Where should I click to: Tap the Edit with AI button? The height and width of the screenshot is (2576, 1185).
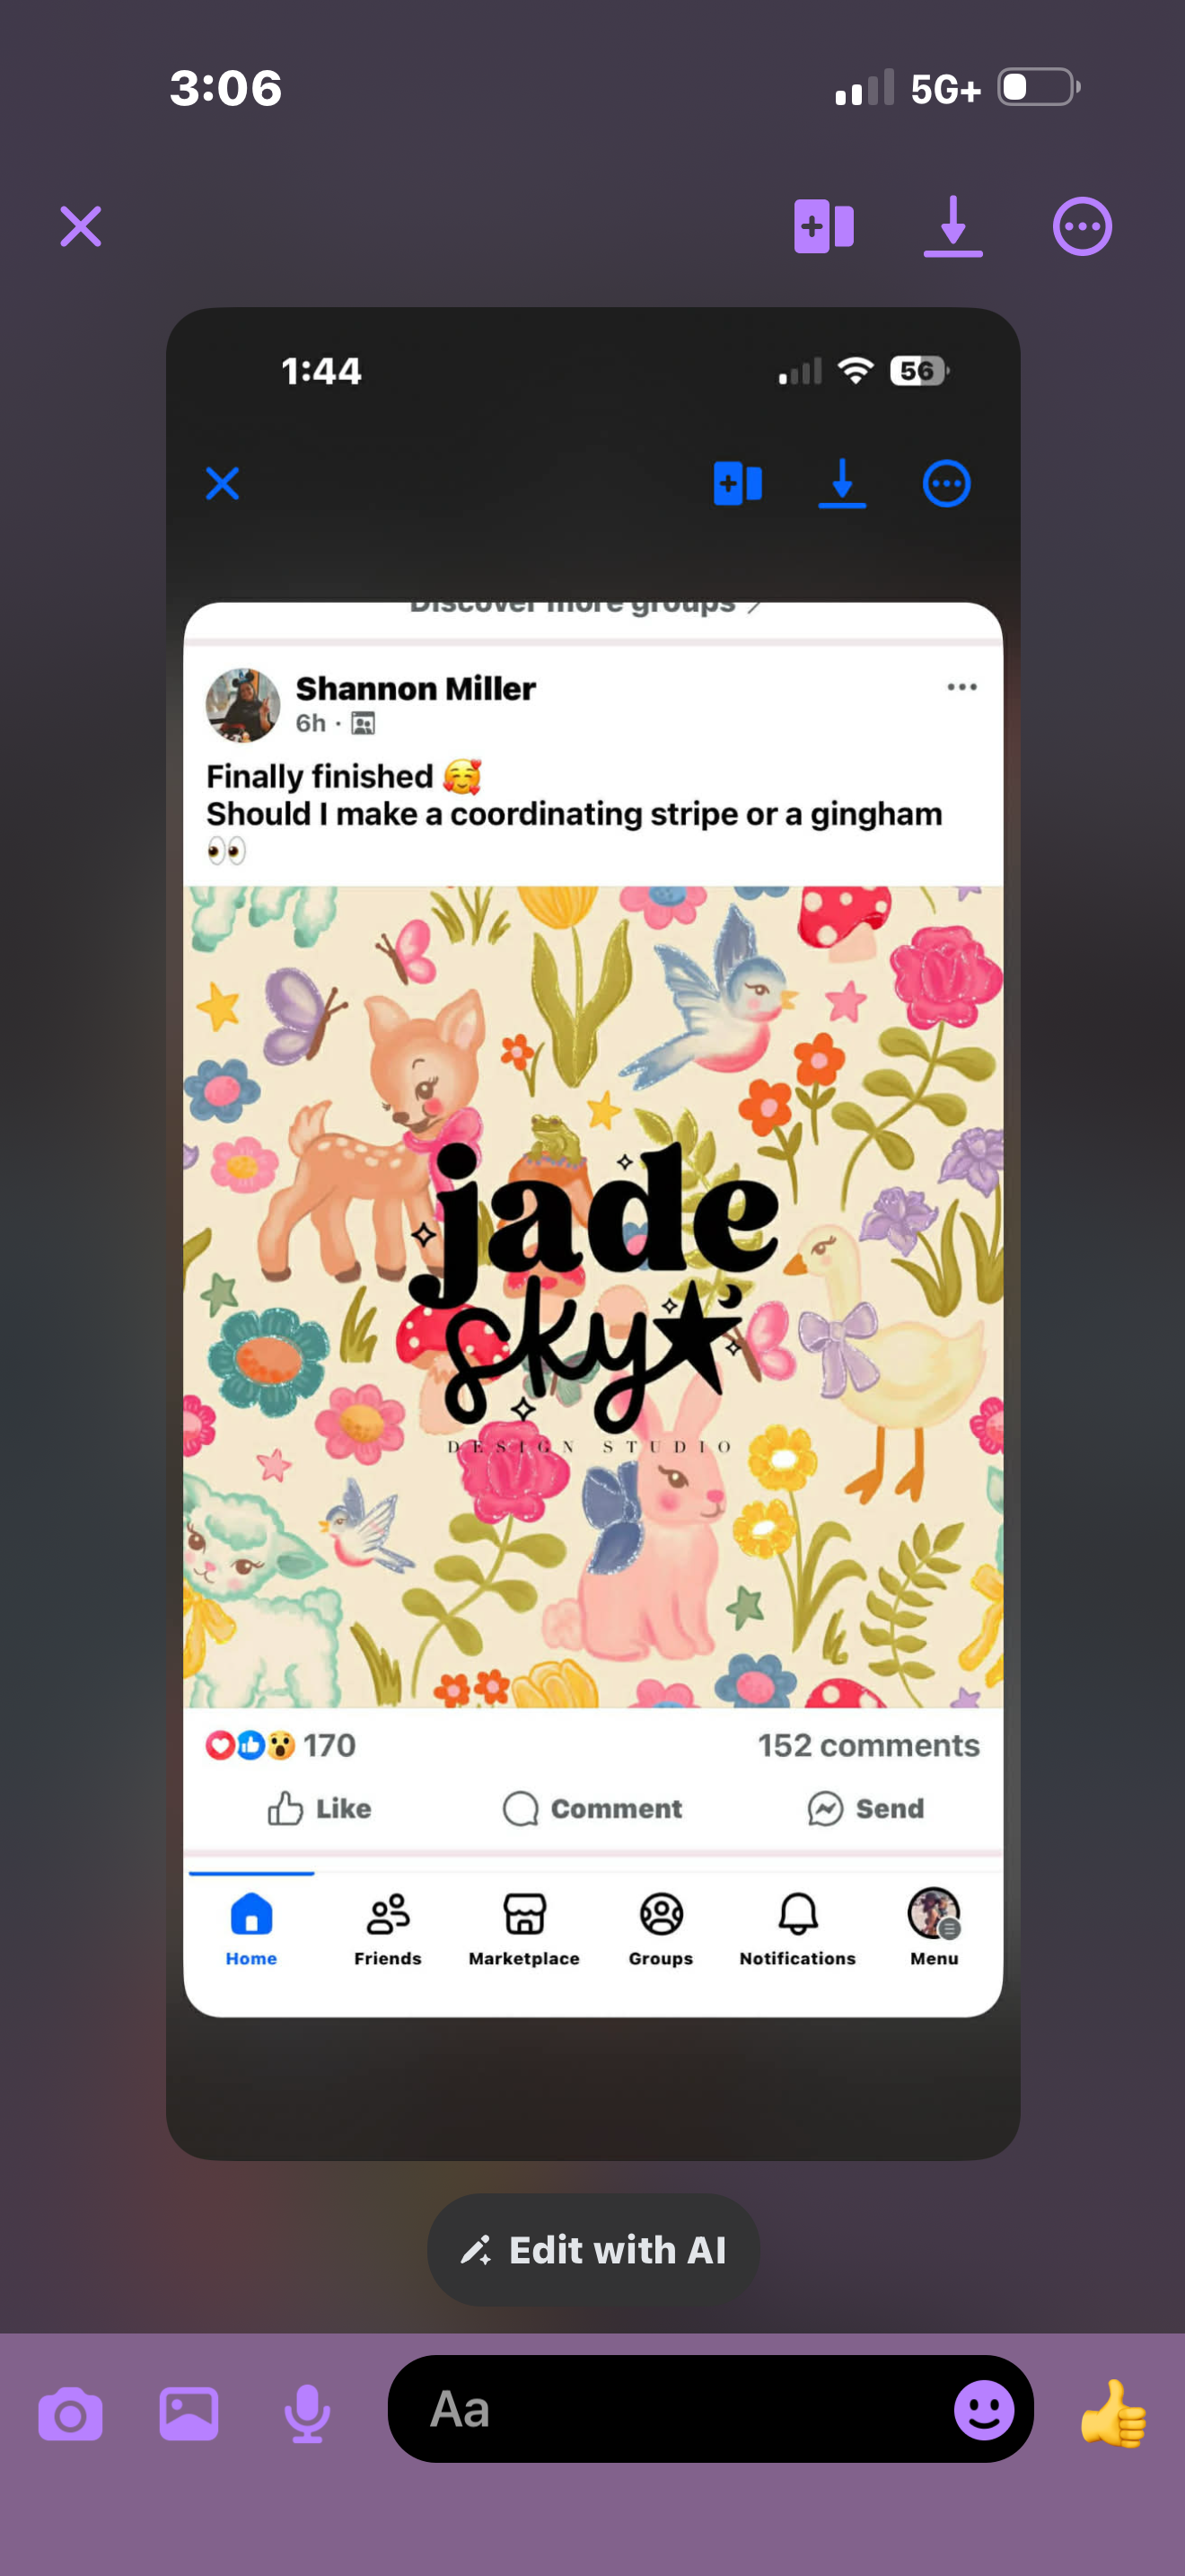tap(593, 2250)
